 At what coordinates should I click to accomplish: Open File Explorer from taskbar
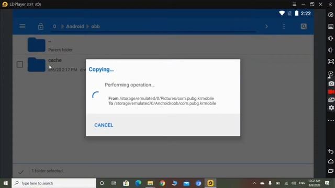click(150, 183)
